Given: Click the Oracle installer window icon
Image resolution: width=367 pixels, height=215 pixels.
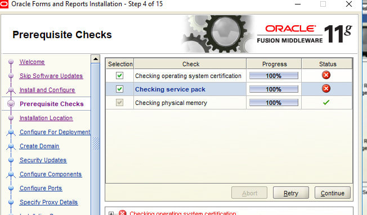Looking at the screenshot, I should click(4, 4).
